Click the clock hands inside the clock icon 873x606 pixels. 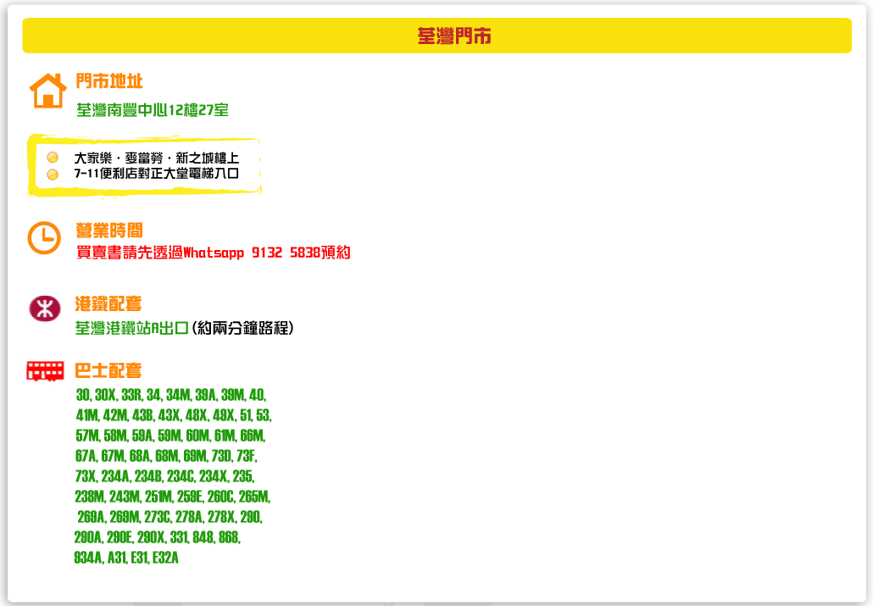coord(46,233)
